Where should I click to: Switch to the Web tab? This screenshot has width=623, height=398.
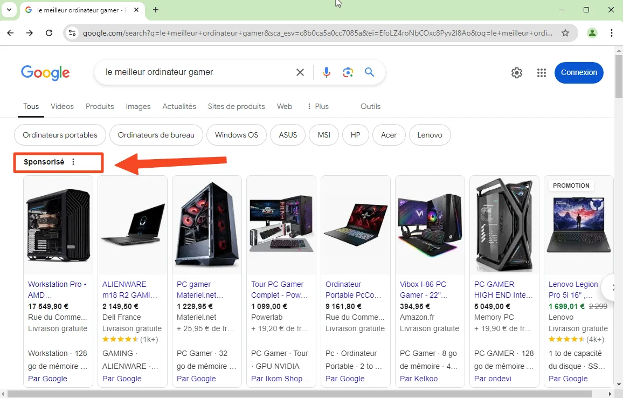[x=285, y=107]
